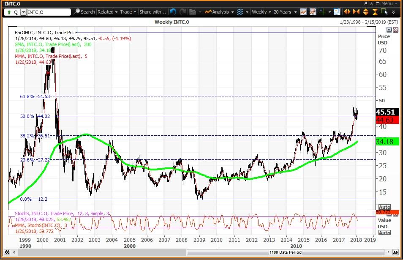Click the single line chart icon
The width and height of the screenshot is (403, 260).
pyautogui.click(x=304, y=12)
